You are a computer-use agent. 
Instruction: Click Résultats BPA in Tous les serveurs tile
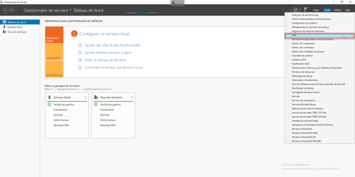click(108, 125)
